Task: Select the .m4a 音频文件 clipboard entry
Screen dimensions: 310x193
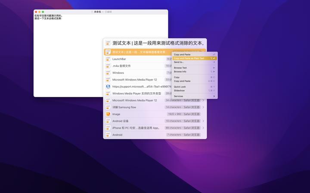Action: click(138, 66)
